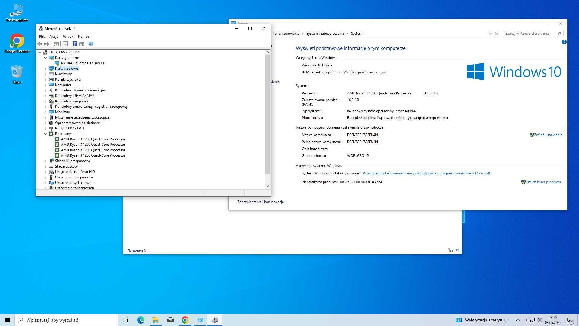Open the Widok menu
Image resolution: width=579 pixels, height=326 pixels.
tap(68, 37)
